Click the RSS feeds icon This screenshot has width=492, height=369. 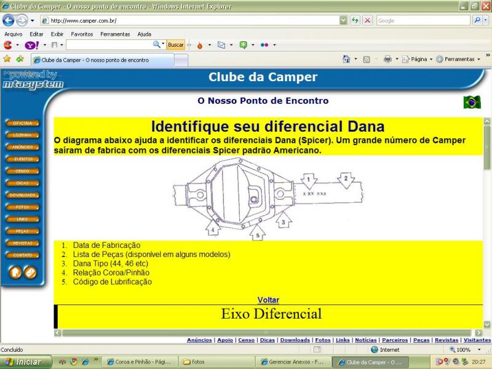pos(366,59)
